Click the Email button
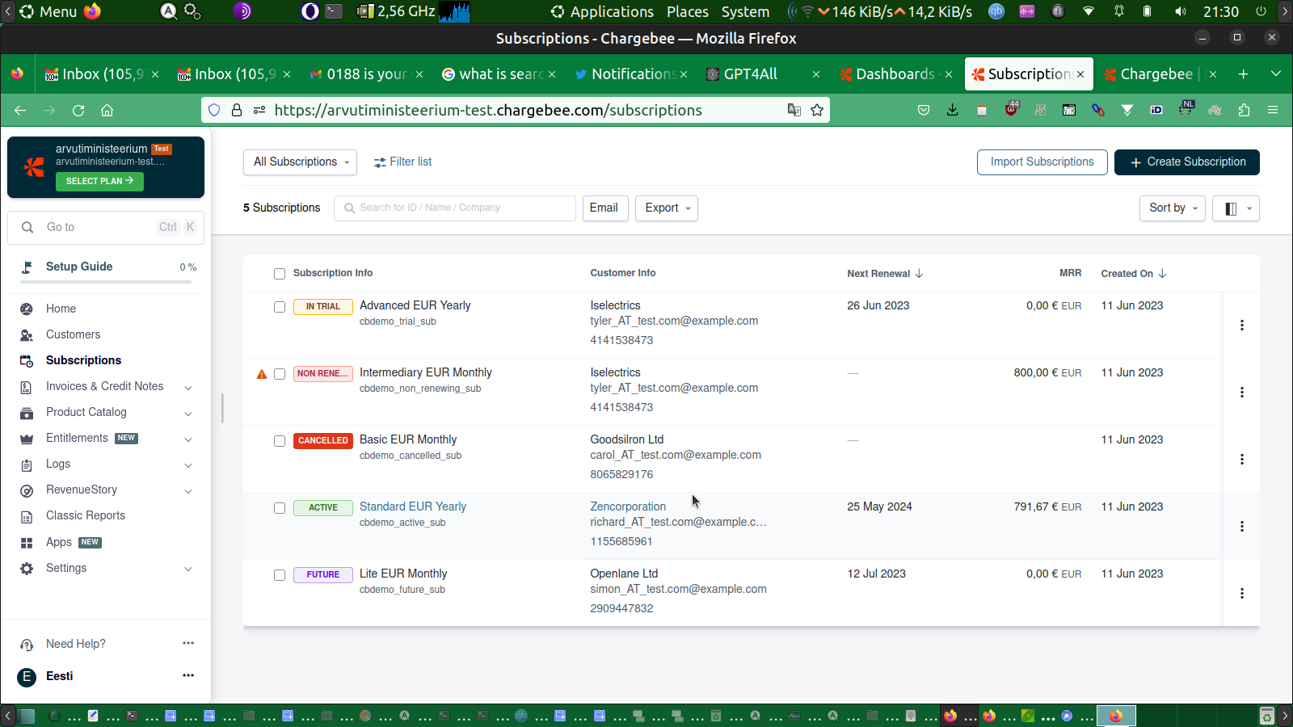The width and height of the screenshot is (1293, 727). [604, 208]
